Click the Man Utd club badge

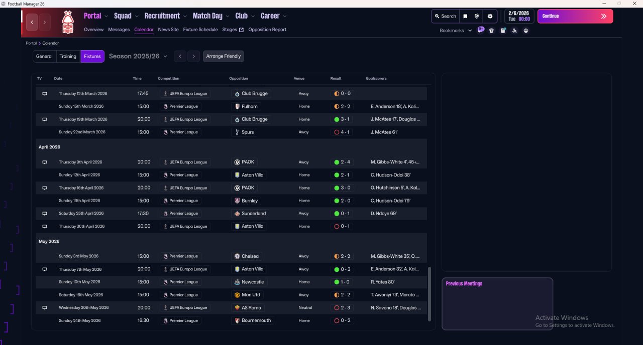click(237, 295)
